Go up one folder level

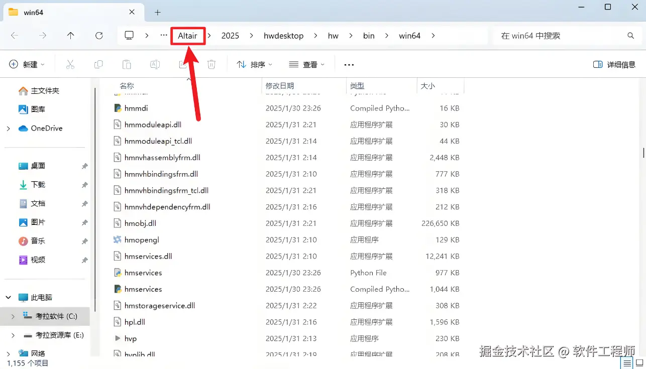coord(71,36)
